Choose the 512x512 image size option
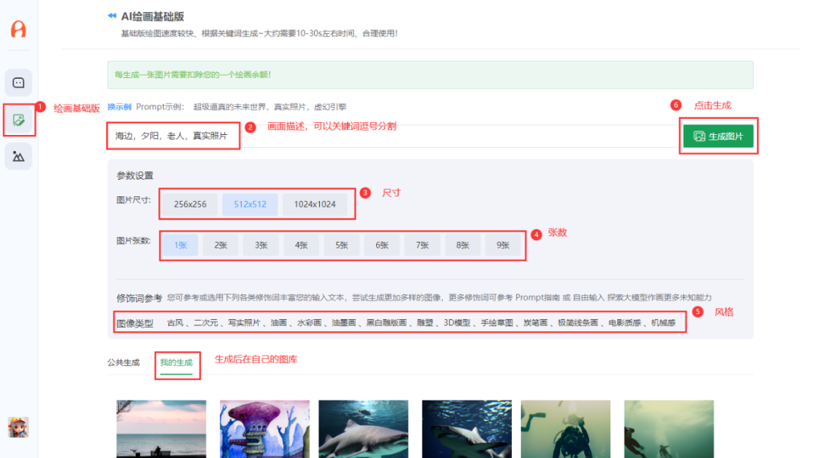819x458 pixels. 249,204
